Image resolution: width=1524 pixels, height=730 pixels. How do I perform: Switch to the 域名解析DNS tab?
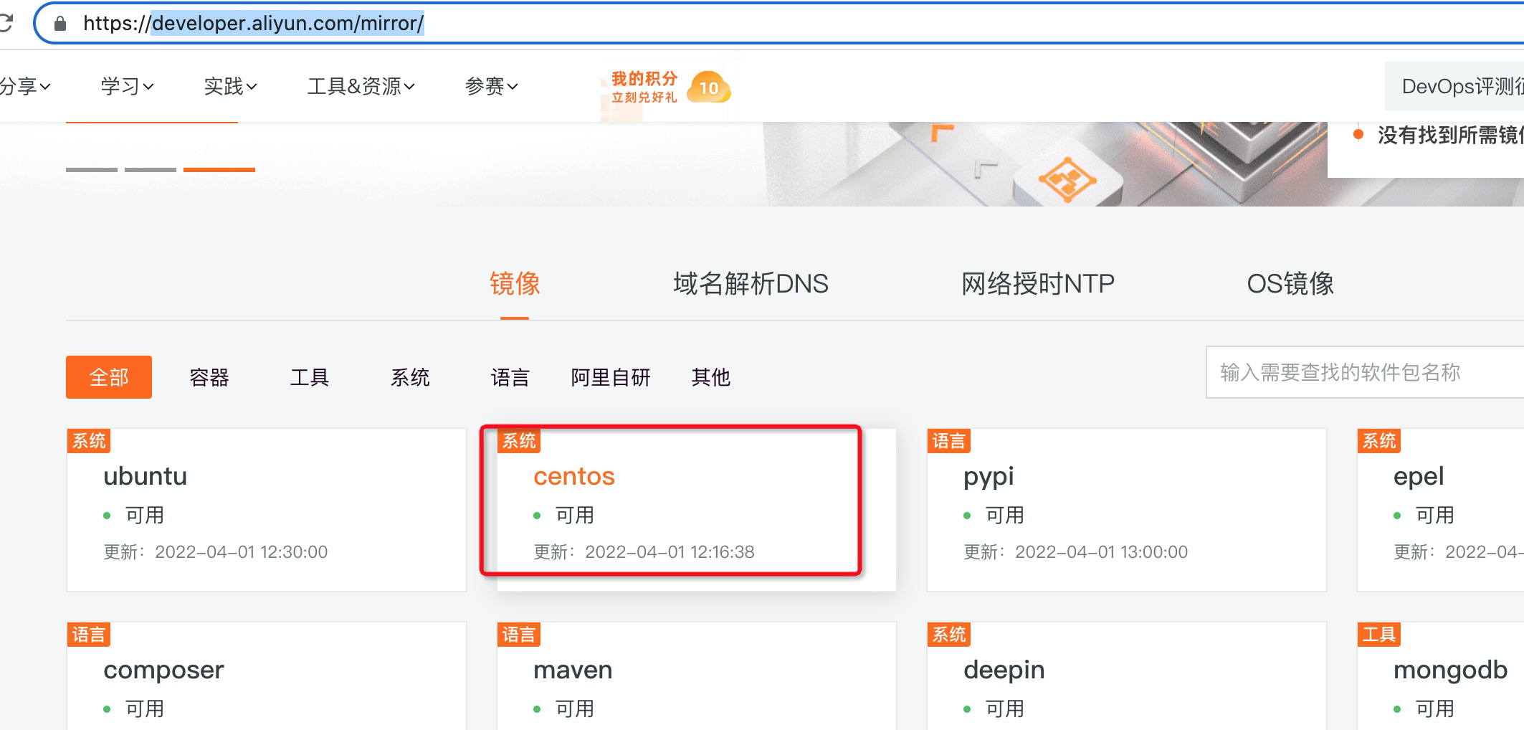[x=751, y=284]
